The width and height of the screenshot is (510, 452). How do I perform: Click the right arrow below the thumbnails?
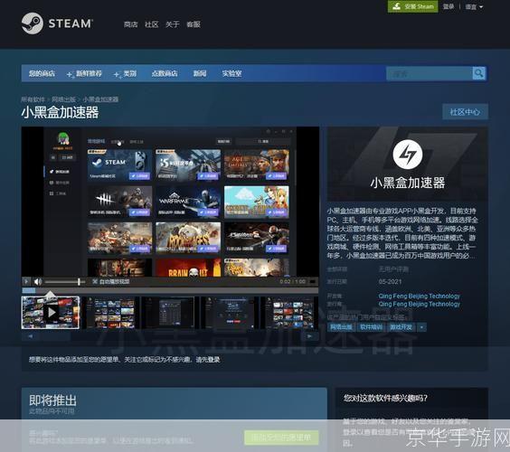click(x=309, y=336)
